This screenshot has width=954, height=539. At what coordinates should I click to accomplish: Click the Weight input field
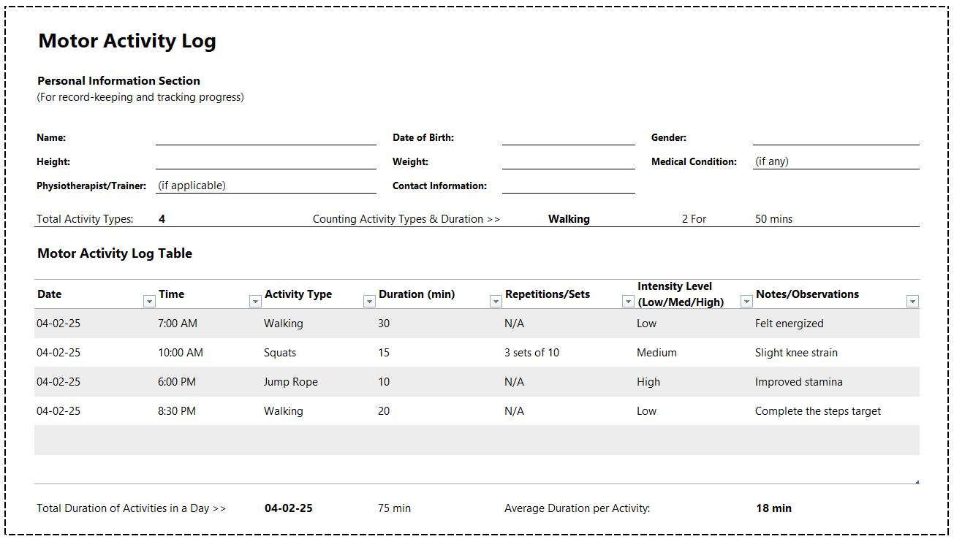(568, 161)
